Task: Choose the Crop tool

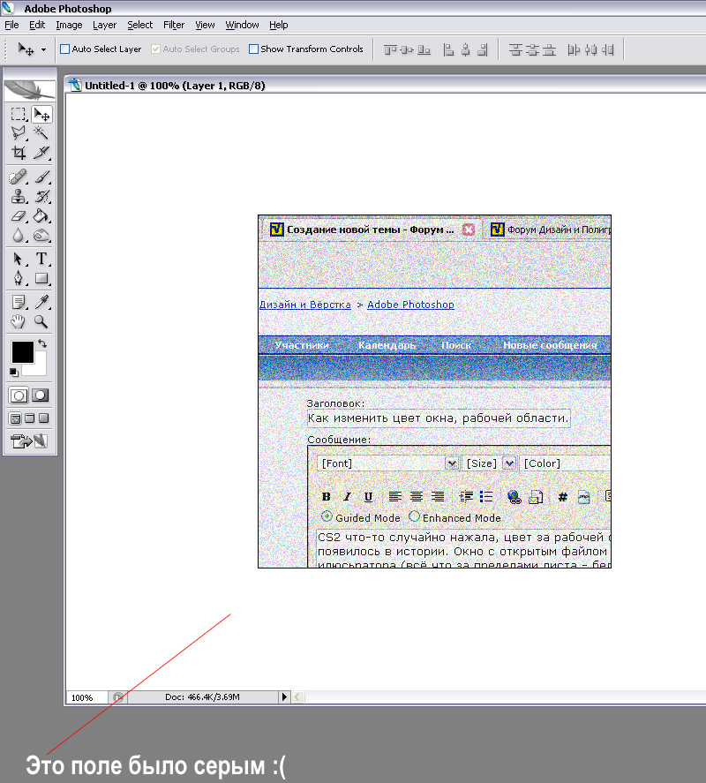Action: (19, 153)
